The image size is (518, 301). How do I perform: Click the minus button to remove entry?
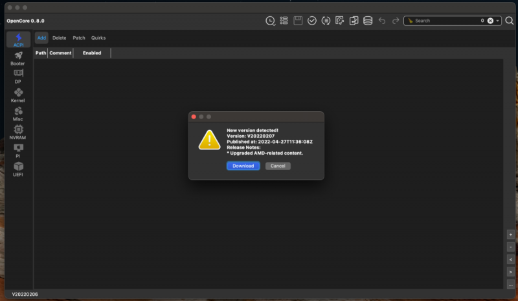click(510, 247)
